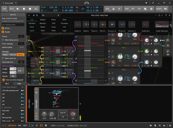Add the Pitch In module icon

[x=103, y=24]
